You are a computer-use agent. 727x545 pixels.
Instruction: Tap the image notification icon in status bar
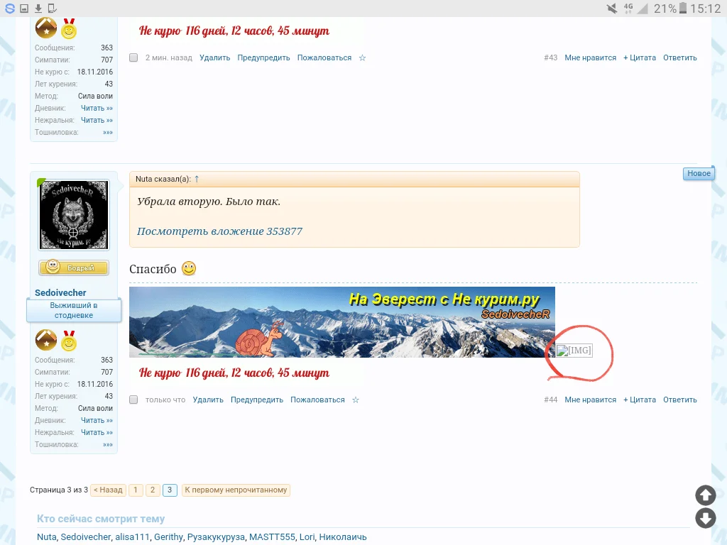pos(24,9)
